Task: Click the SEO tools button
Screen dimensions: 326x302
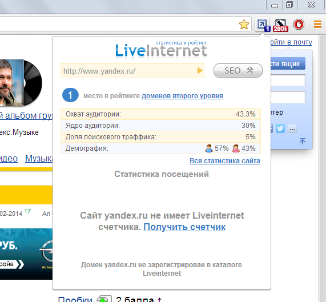Action: click(238, 71)
